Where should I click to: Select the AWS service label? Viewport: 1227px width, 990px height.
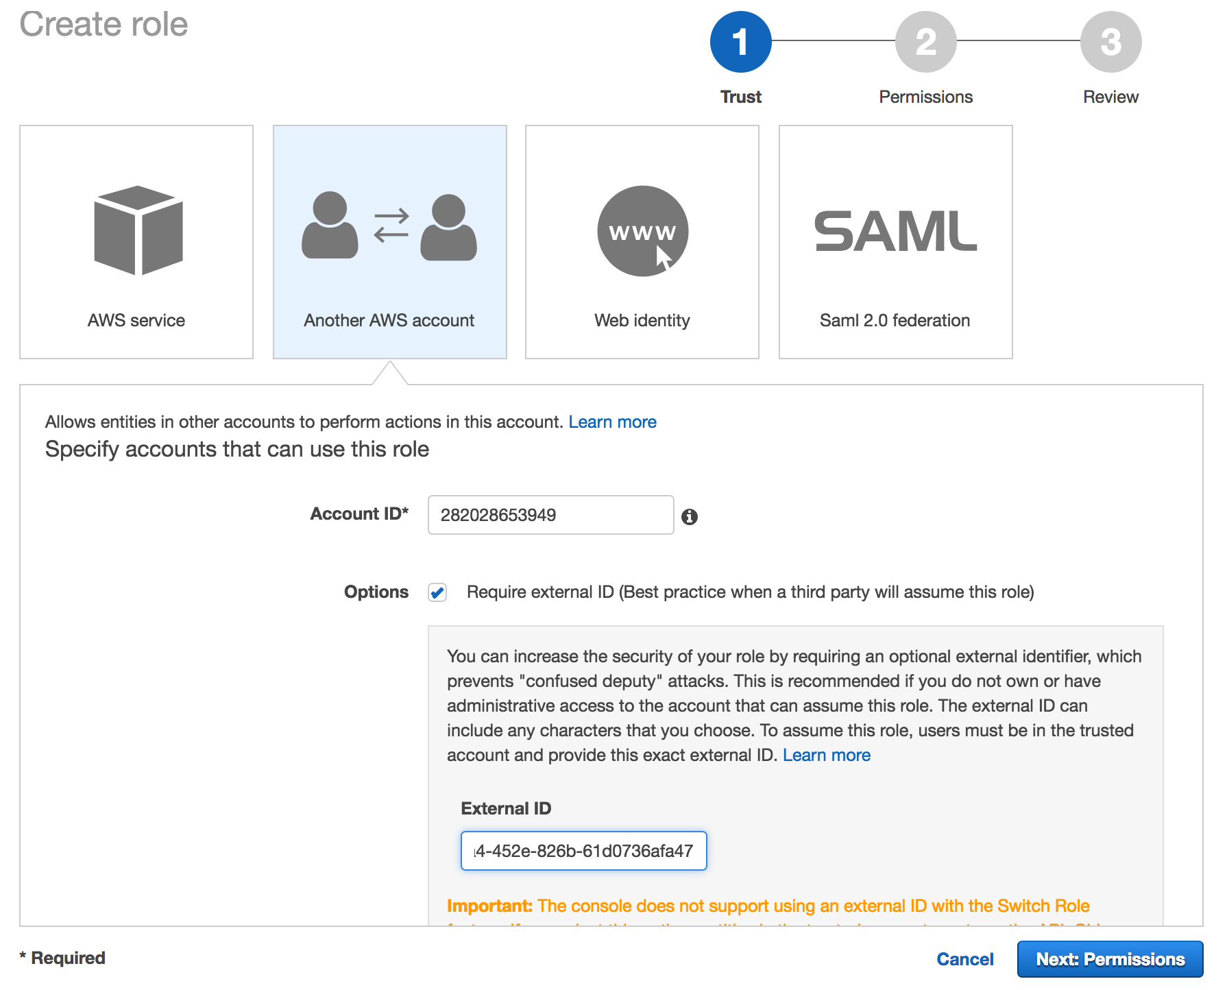click(x=136, y=320)
